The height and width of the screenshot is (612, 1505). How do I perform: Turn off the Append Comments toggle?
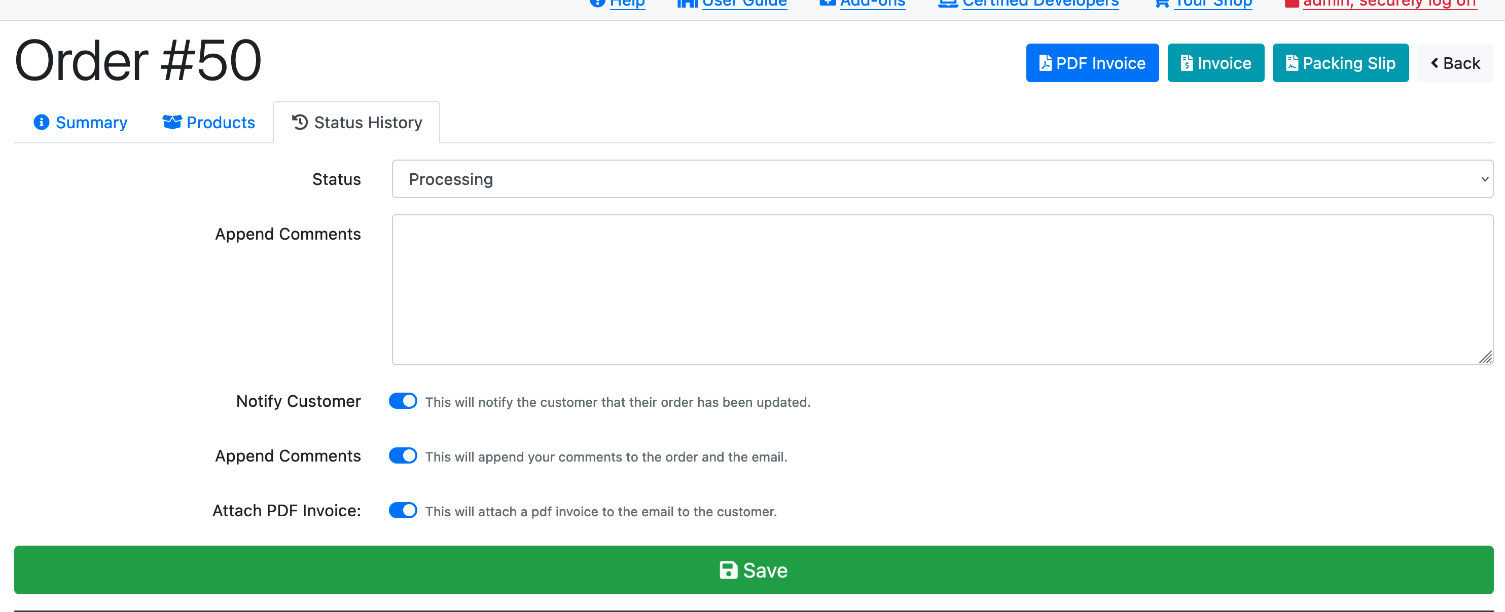point(403,456)
